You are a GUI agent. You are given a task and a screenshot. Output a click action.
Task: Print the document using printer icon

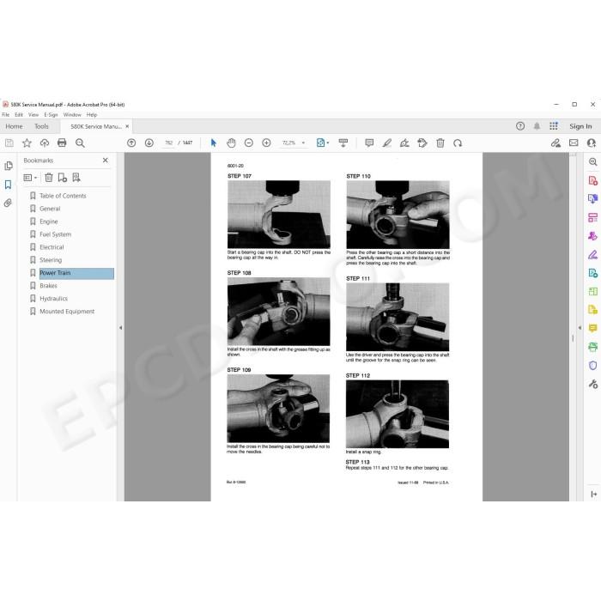pos(62,143)
